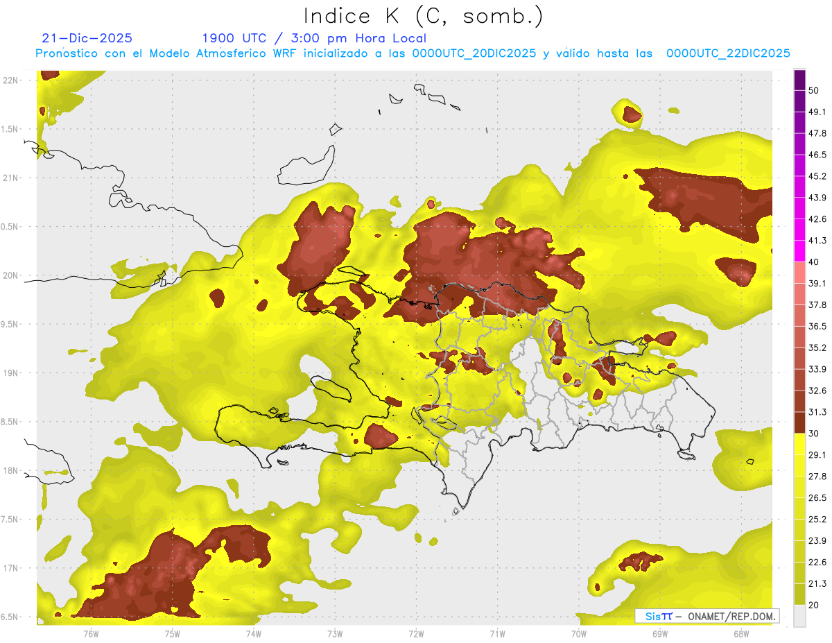Click the '18N' latitude label

click(x=10, y=471)
